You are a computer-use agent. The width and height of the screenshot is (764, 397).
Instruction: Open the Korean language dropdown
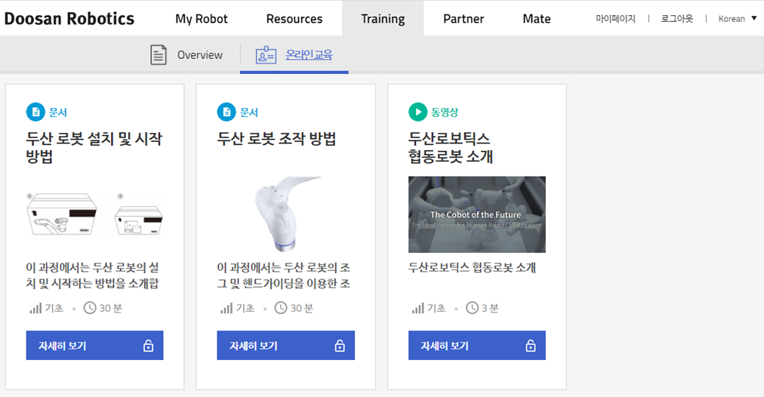[737, 19]
